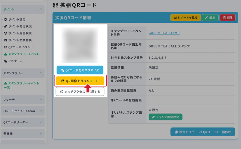The image size is (241, 149).
Task: Click the pencil icon on スタンプ画像設定
Action: click(x=153, y=117)
